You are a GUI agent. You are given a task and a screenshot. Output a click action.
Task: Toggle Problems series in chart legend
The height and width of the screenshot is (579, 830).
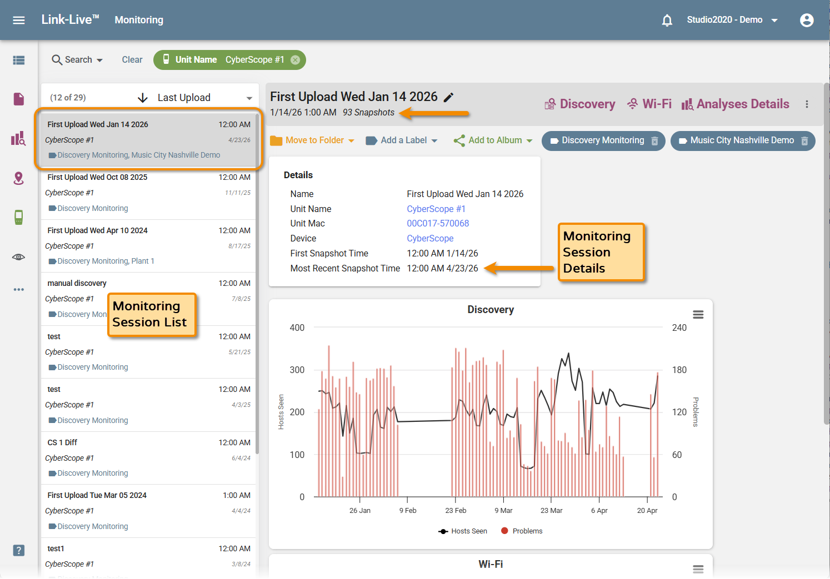[522, 531]
